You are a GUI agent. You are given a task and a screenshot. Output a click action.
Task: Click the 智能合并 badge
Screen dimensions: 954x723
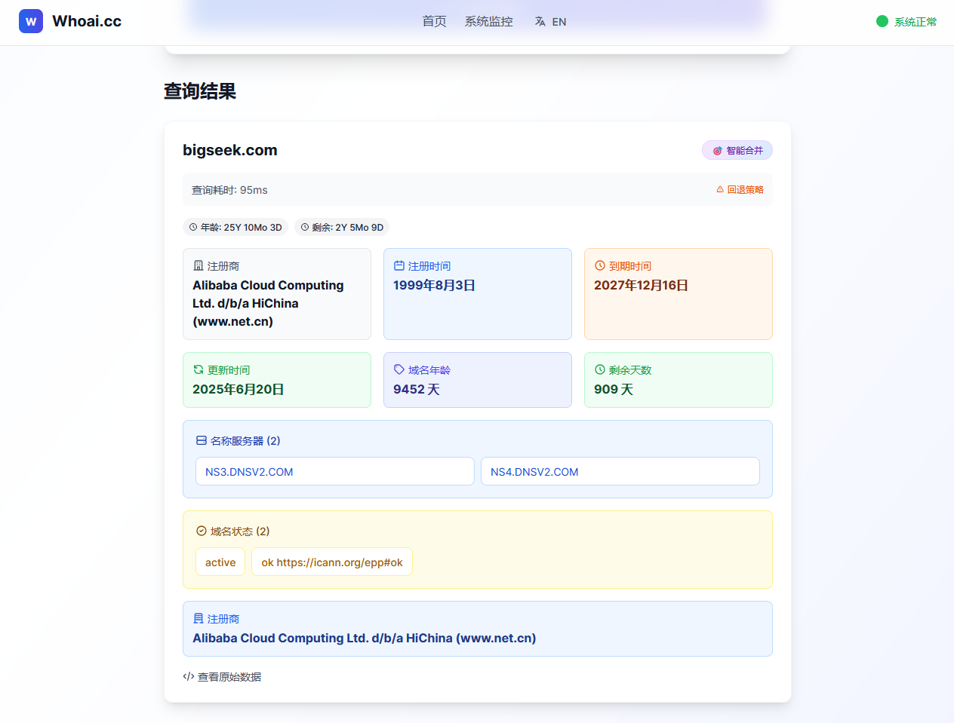[737, 150]
